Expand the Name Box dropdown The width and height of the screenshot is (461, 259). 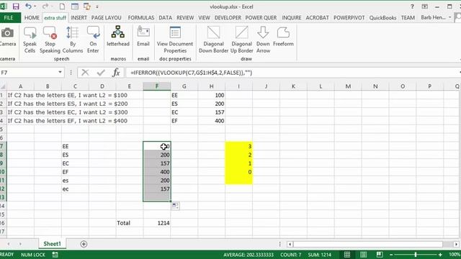click(60, 72)
